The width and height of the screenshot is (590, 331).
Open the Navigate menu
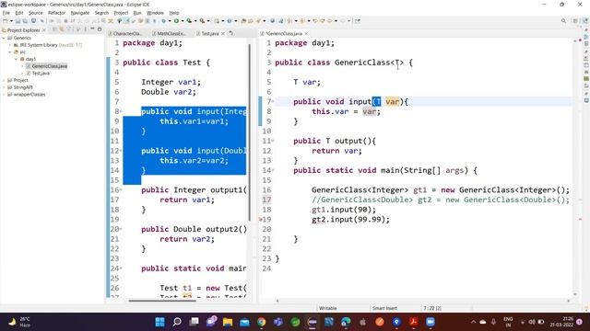click(80, 13)
